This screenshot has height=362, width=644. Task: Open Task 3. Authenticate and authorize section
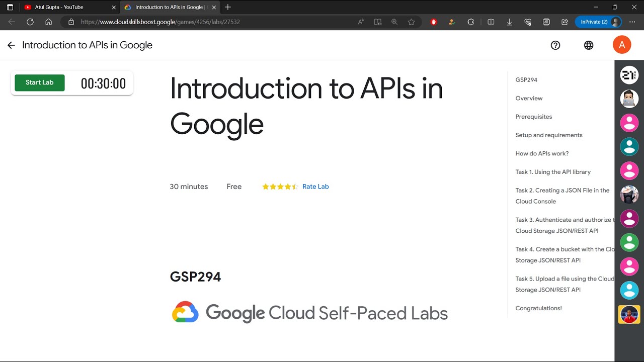click(x=565, y=225)
